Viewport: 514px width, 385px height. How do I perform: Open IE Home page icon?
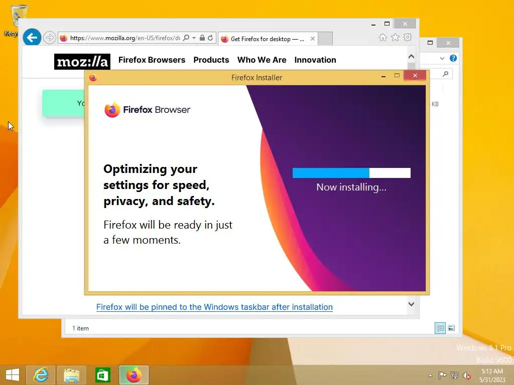(383, 38)
